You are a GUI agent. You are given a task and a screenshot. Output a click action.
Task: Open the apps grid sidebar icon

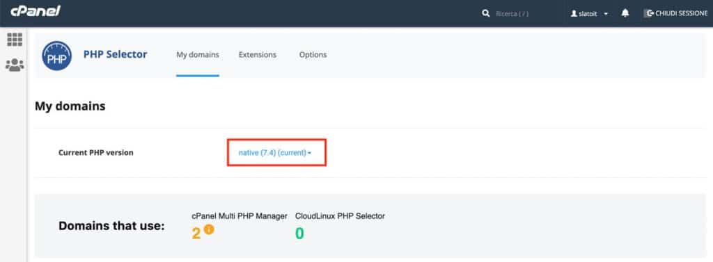pos(15,40)
